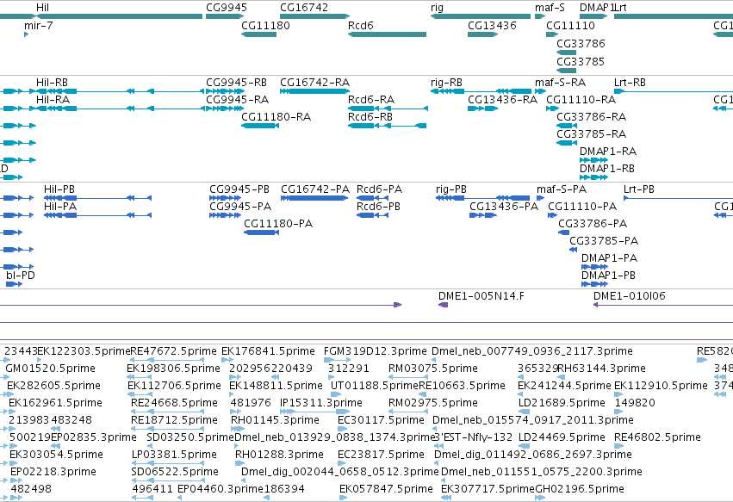
Task: Select the CG11110 gene label
Action: [570, 25]
